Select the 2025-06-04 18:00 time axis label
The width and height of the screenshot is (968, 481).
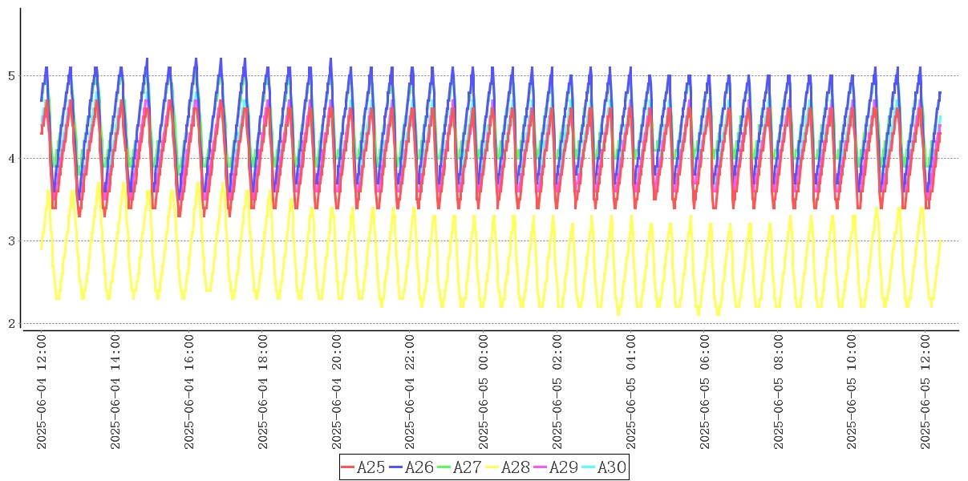[264, 393]
